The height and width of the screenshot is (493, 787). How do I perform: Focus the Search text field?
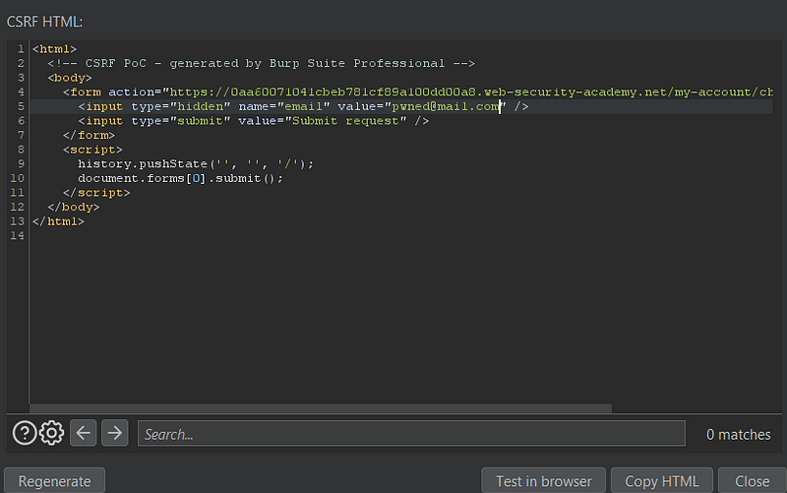(x=411, y=434)
